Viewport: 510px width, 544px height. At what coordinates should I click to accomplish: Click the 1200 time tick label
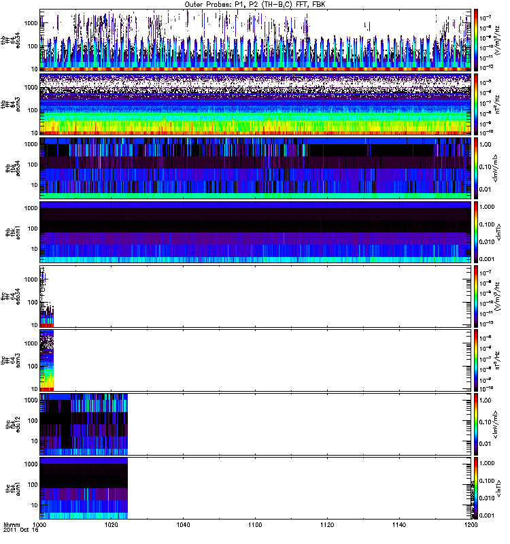470,526
